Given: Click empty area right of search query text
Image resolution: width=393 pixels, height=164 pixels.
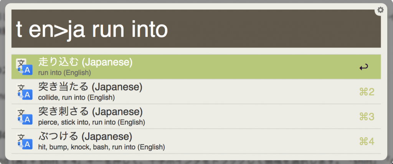Looking at the screenshot, I should tap(273, 28).
